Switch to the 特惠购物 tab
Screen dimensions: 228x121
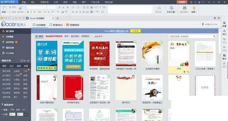(x=73, y=25)
